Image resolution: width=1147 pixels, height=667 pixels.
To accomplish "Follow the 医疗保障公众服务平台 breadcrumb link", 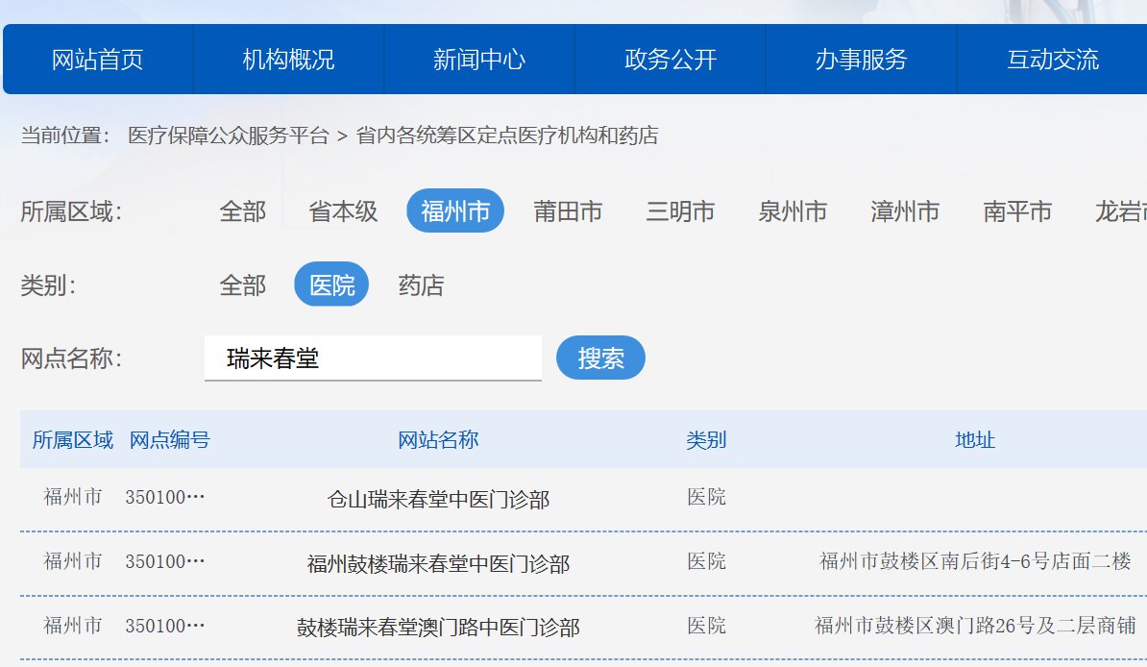I will coord(229,136).
